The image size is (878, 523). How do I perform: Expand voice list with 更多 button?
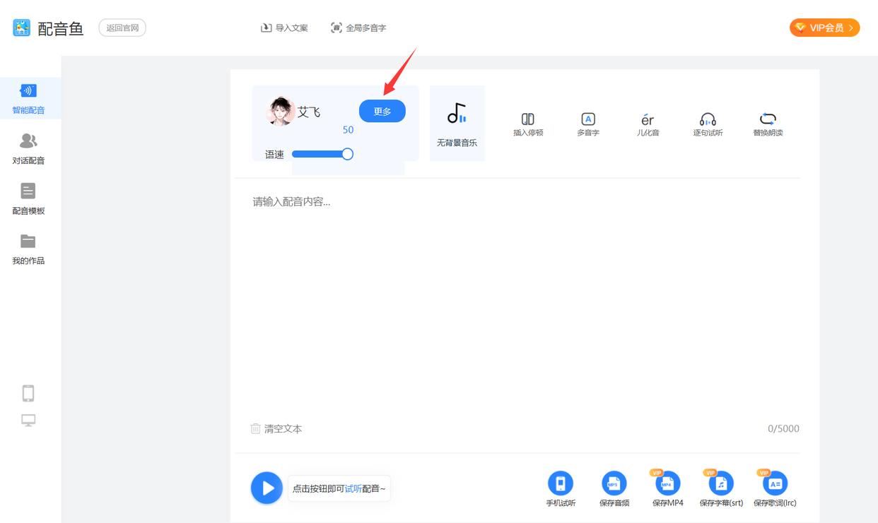click(382, 111)
